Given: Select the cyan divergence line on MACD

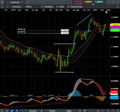Looking at the screenshot, I should pos(87,79).
